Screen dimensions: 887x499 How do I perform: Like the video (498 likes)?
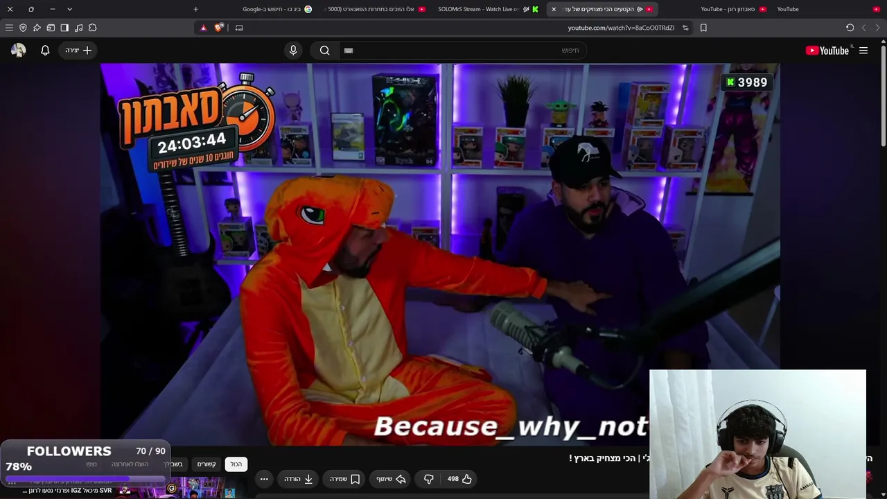tap(459, 479)
